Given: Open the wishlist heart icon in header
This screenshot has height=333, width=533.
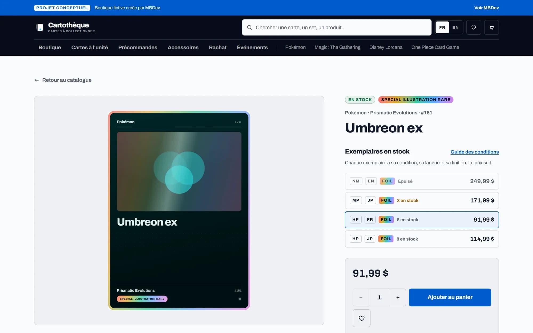Looking at the screenshot, I should [474, 27].
